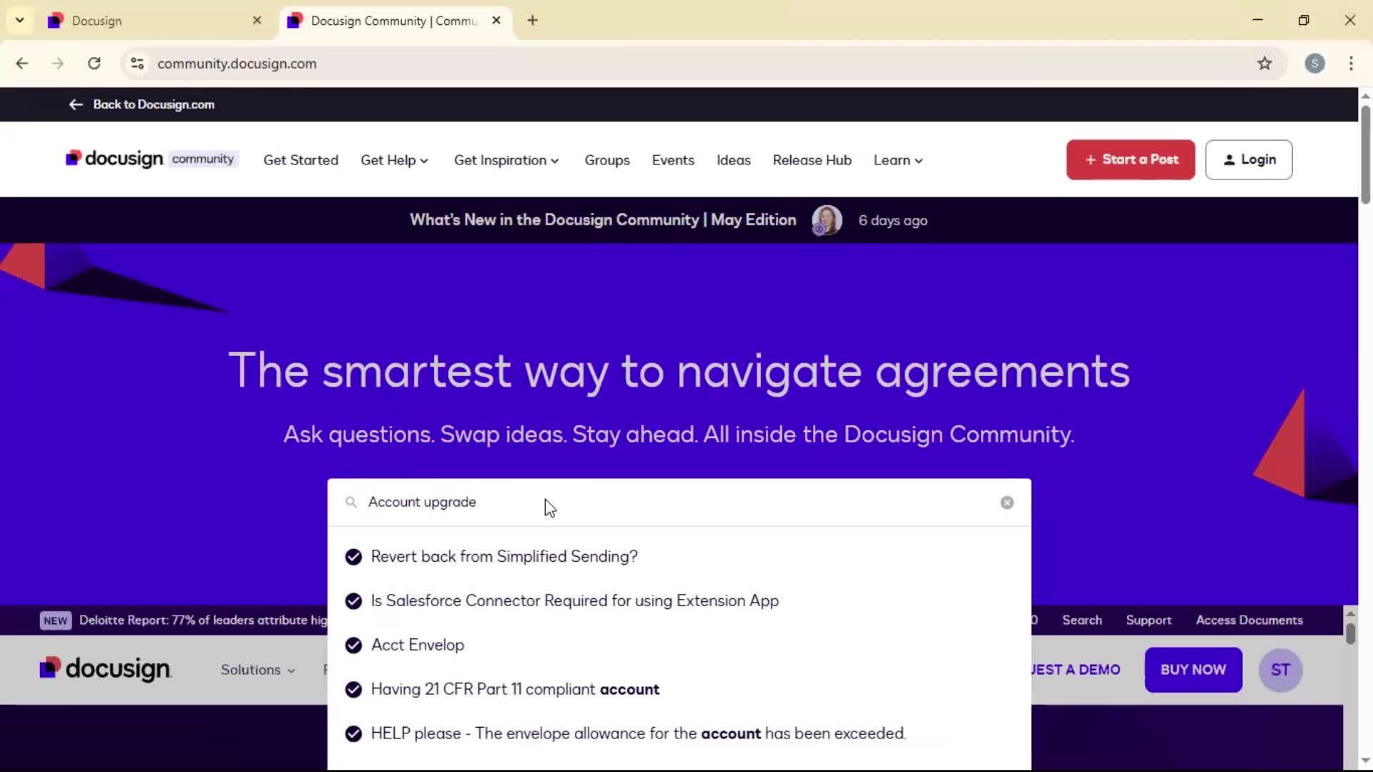The height and width of the screenshot is (772, 1373).
Task: Open Release Hub
Action: [x=812, y=161]
